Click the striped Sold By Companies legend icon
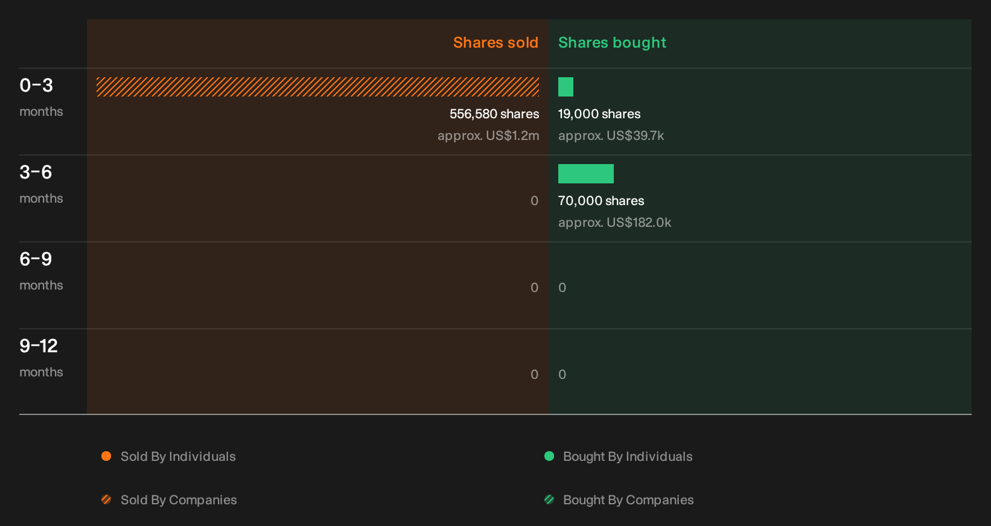 pos(106,499)
